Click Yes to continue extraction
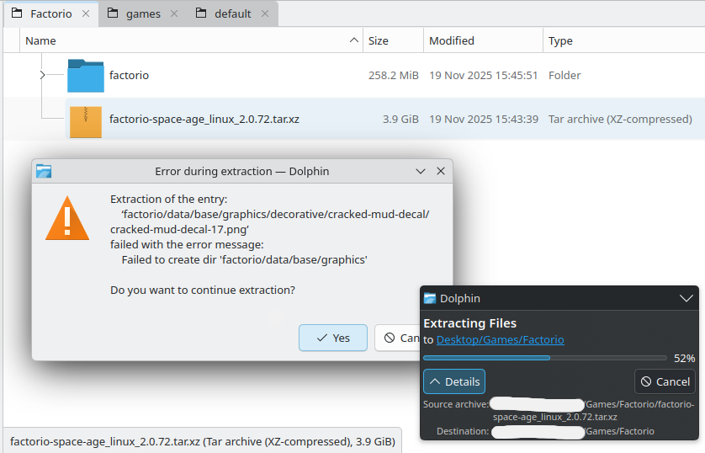The width and height of the screenshot is (705, 453). coord(333,338)
